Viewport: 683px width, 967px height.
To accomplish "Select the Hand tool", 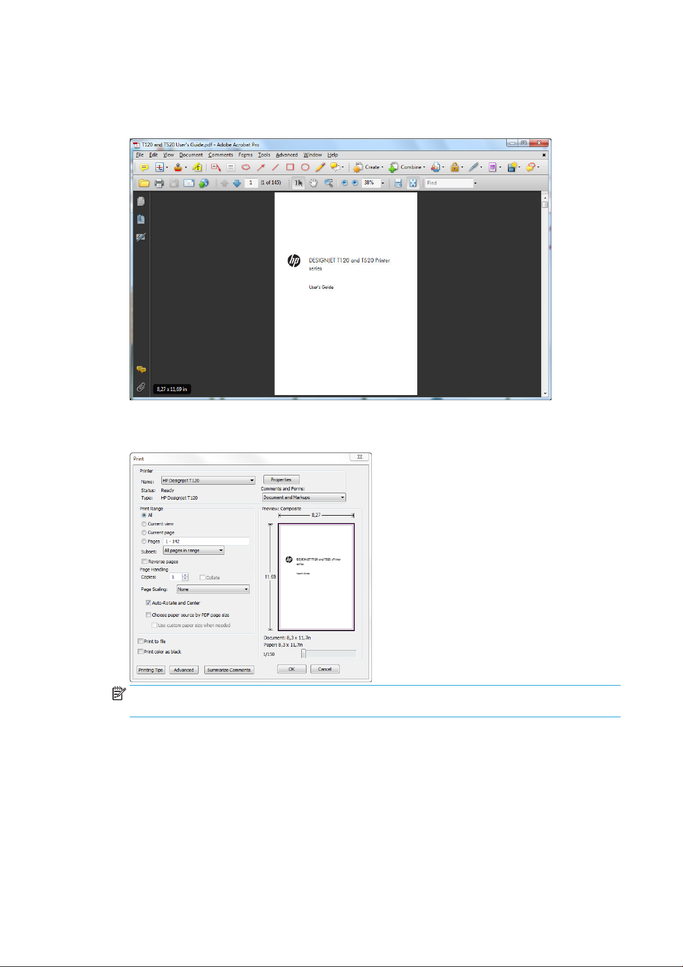I will coord(313,183).
